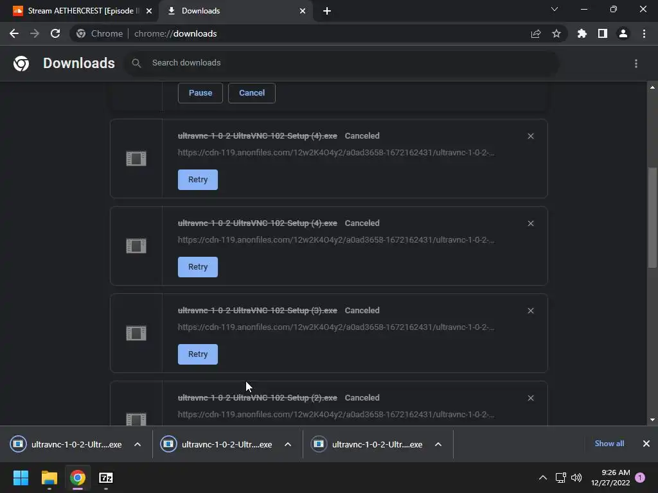
Task: Bookmark this page with the star icon
Action: 556,33
